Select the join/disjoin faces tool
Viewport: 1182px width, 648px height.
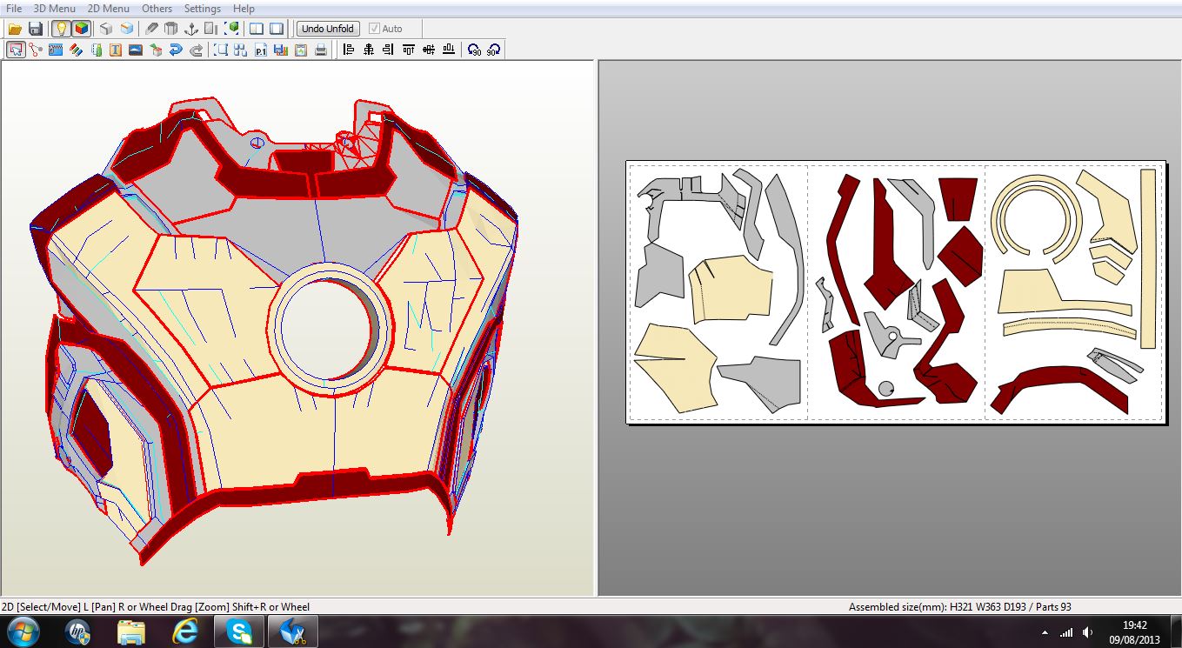[36, 50]
